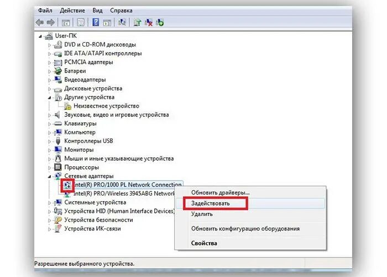
Task: Click the Неизвестное устройство warning icon
Action: coord(67,106)
